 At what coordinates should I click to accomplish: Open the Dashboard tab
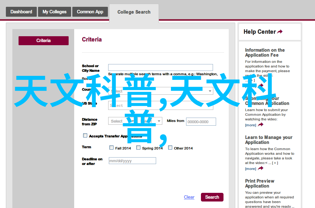tap(21, 12)
